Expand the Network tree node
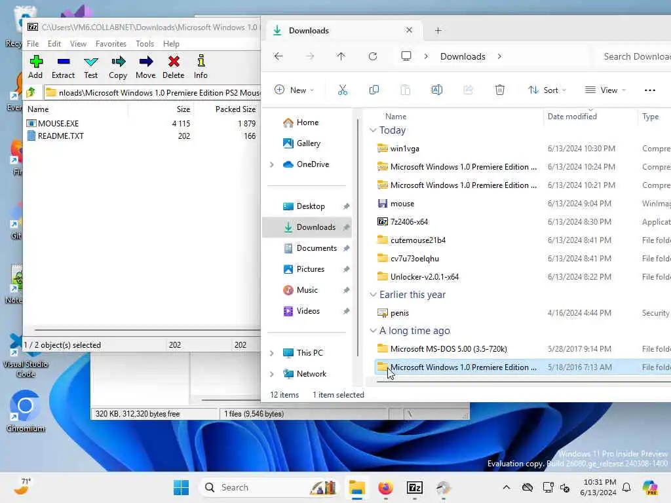Viewport: 671px width, 503px height. 272,374
